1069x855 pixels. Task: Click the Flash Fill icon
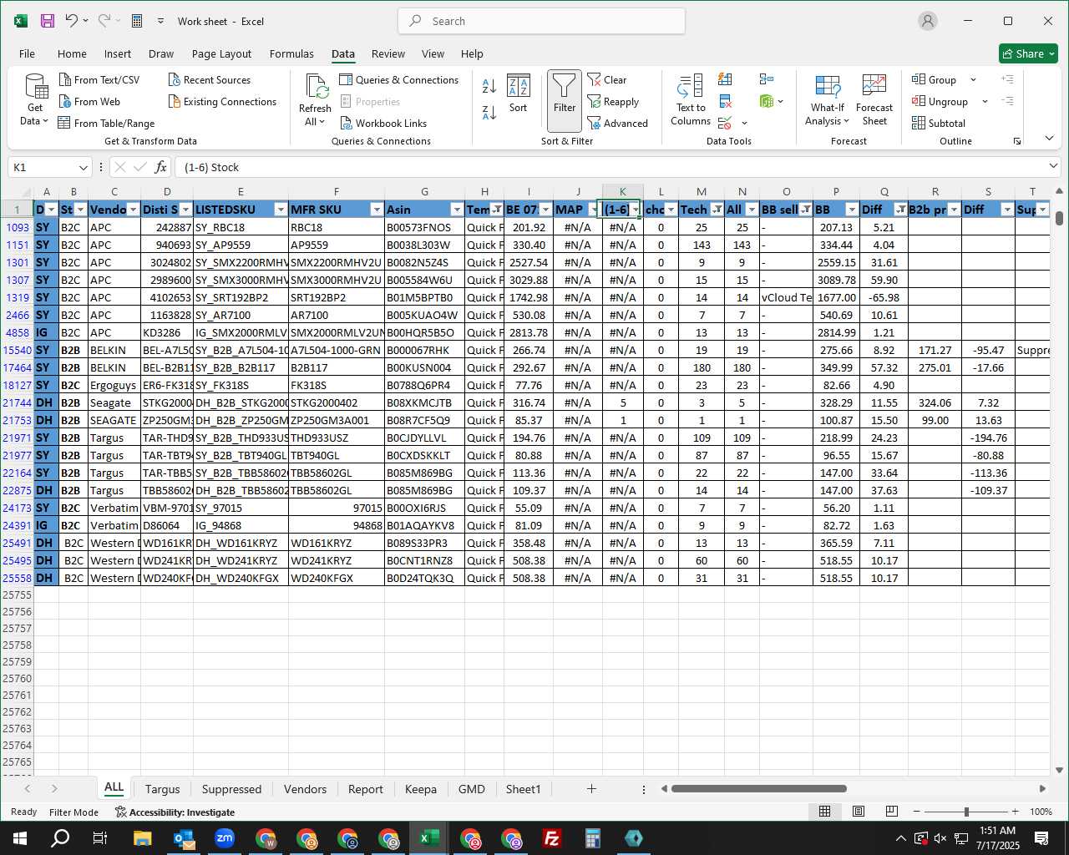(725, 79)
